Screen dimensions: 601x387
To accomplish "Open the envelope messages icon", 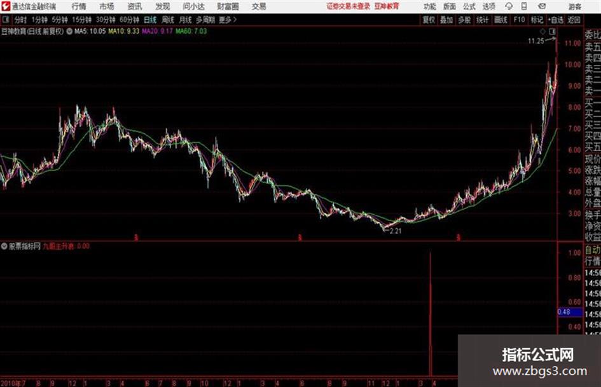I will 542,6.
